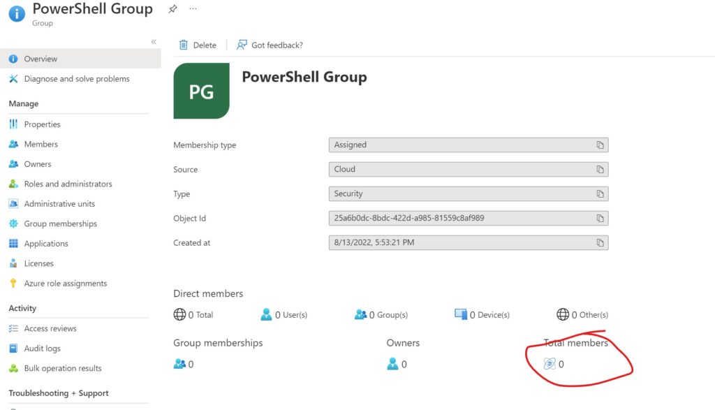
Task: Go to Azure role assignments
Action: click(65, 283)
